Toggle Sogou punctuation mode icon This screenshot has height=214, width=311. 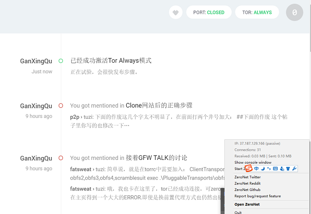[x=269, y=169]
